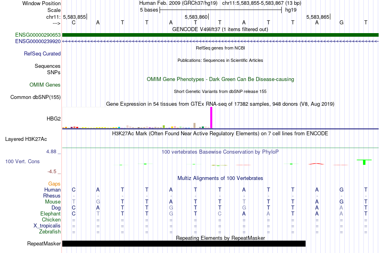379x253 pixels.
Task: Click the C base in the Human alignment row
Action: (74, 190)
